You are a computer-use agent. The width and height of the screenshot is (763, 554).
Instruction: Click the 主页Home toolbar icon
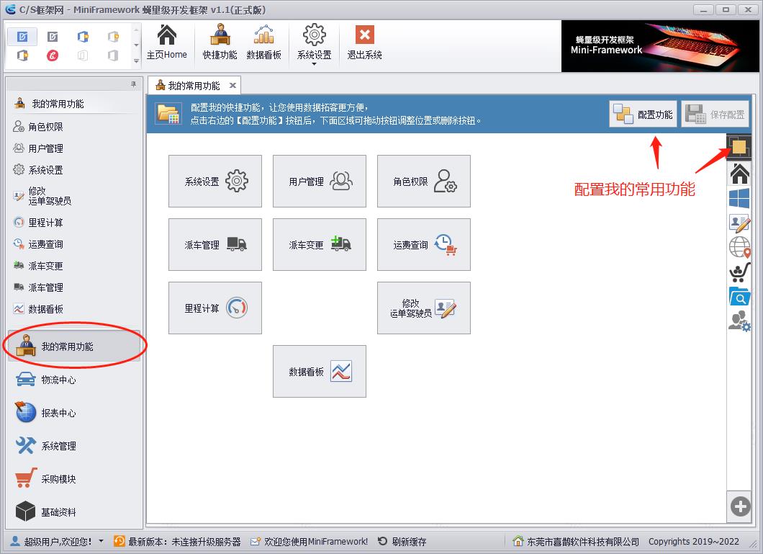(x=166, y=43)
